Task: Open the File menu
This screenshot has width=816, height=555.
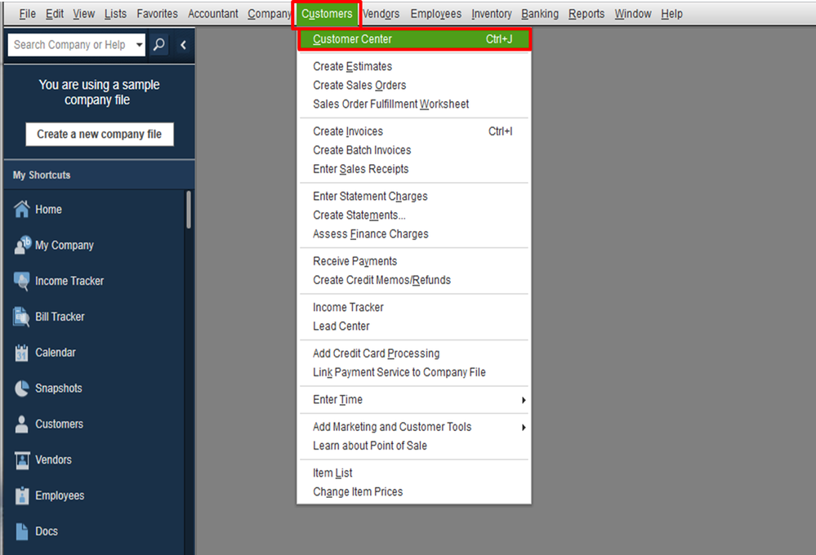Action: point(27,14)
